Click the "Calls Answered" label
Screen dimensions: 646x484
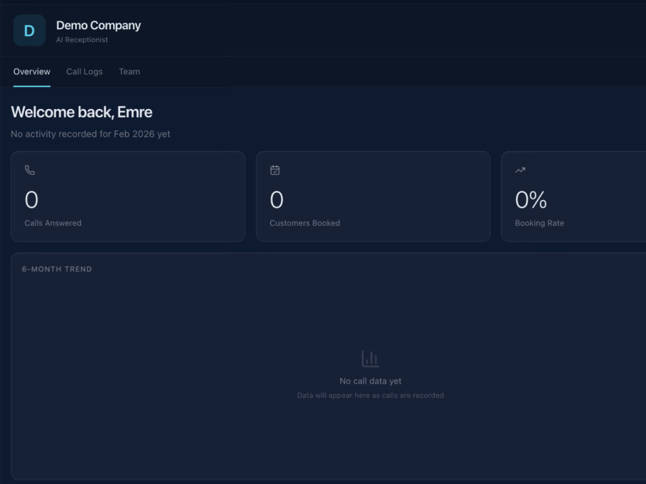click(x=53, y=223)
